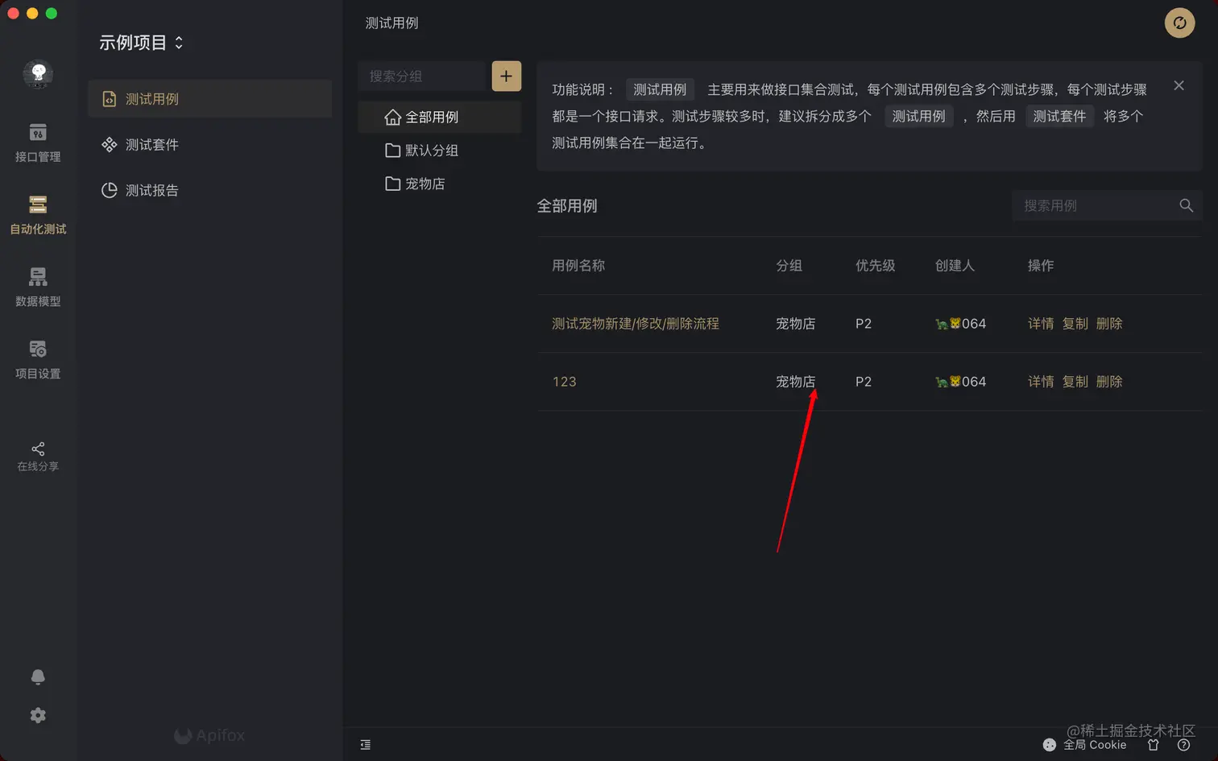The width and height of the screenshot is (1218, 761).
Task: Click 复制 for the 123 row
Action: click(x=1075, y=382)
